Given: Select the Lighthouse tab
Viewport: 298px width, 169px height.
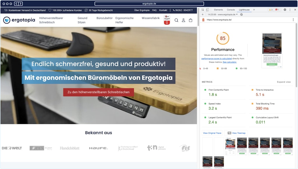Looking at the screenshot, I should coord(244,10).
